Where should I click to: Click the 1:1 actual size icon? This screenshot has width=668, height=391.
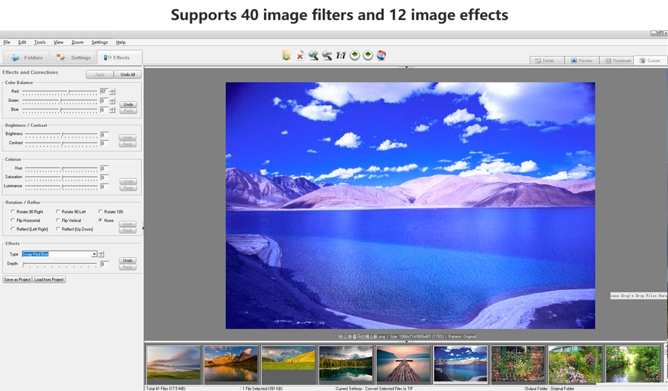[340, 56]
